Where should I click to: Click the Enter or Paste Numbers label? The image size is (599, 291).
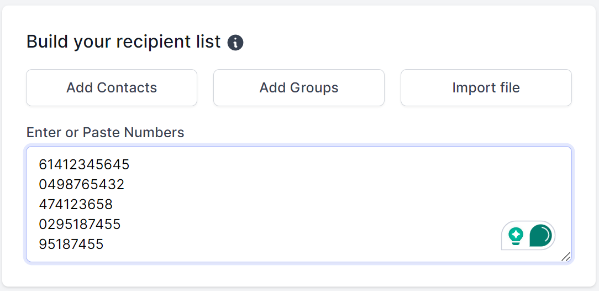[x=105, y=132]
